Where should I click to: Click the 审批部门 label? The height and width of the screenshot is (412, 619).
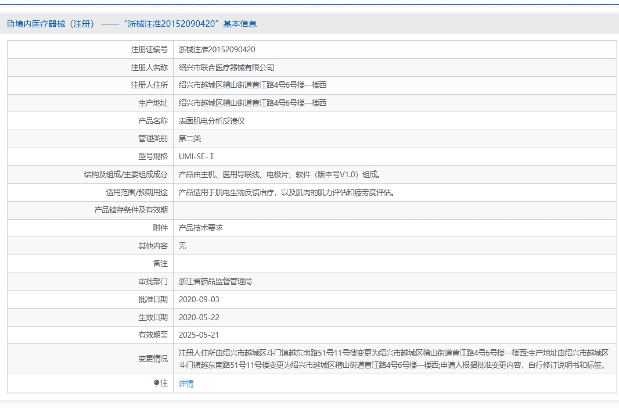coord(153,282)
